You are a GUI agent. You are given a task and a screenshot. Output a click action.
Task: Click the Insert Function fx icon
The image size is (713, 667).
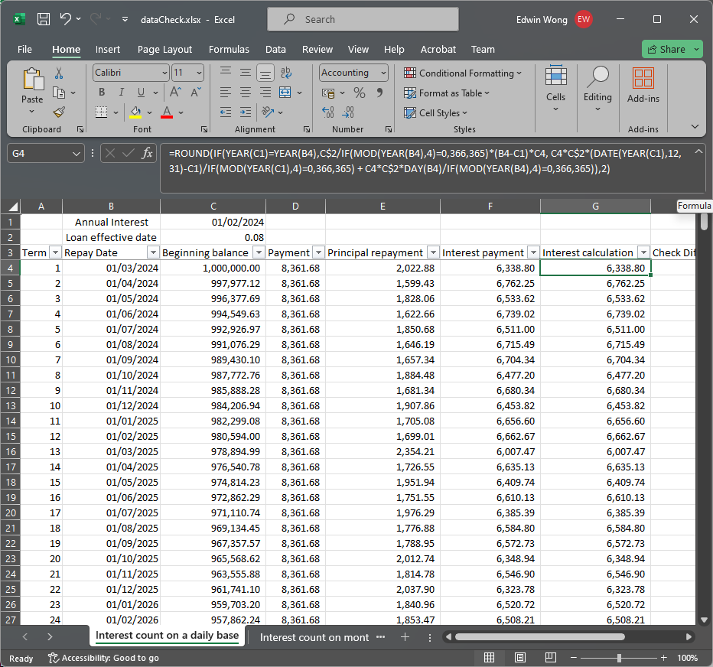(148, 153)
